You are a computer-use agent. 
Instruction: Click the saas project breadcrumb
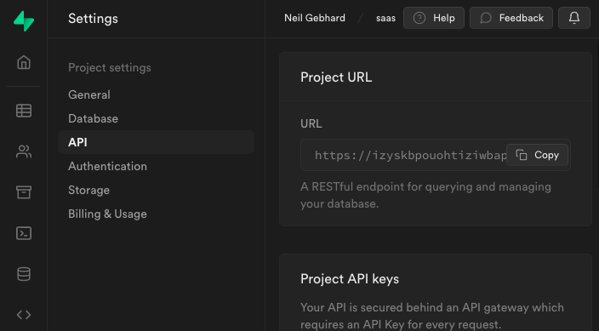coord(385,18)
